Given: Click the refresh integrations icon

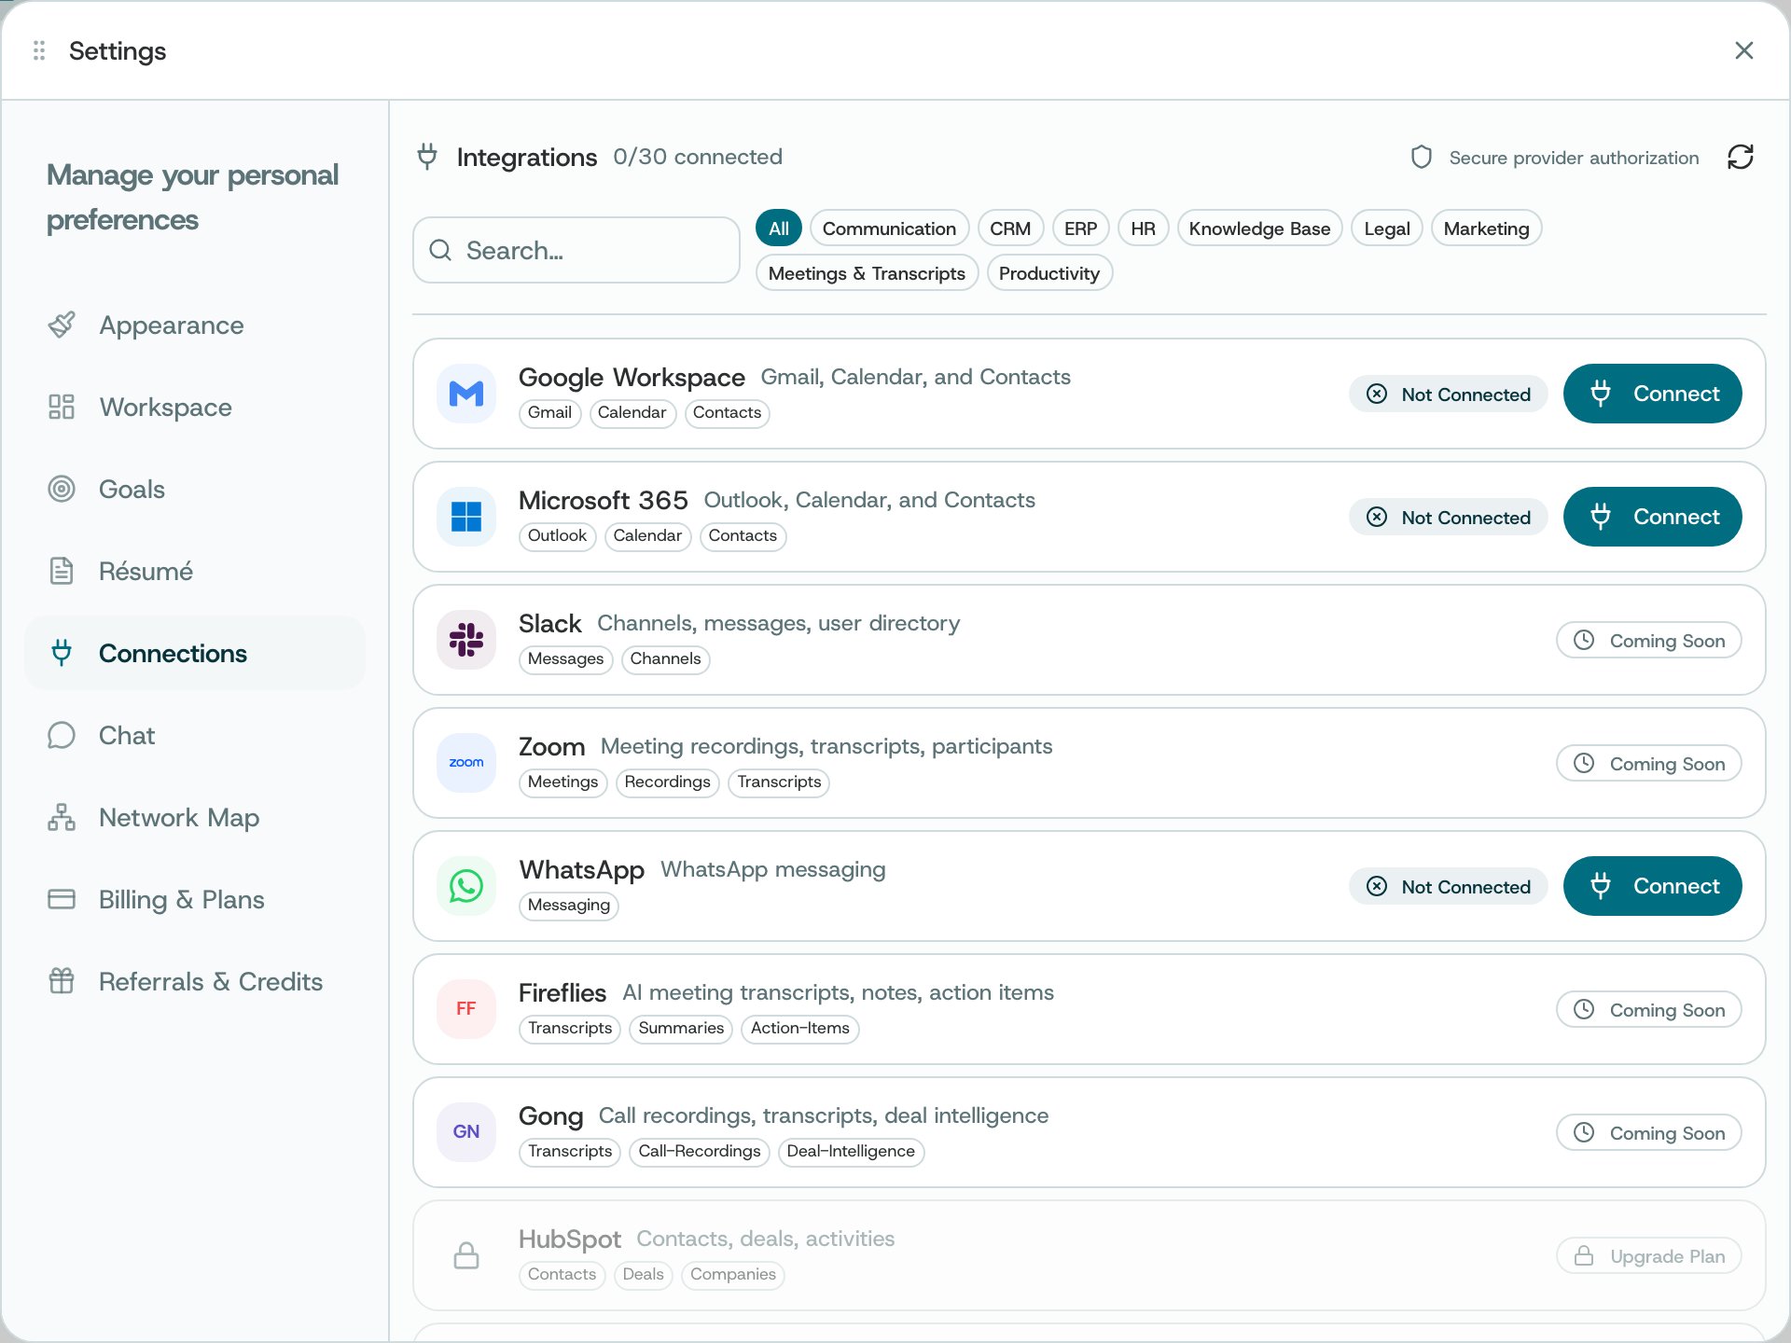Looking at the screenshot, I should (1741, 157).
